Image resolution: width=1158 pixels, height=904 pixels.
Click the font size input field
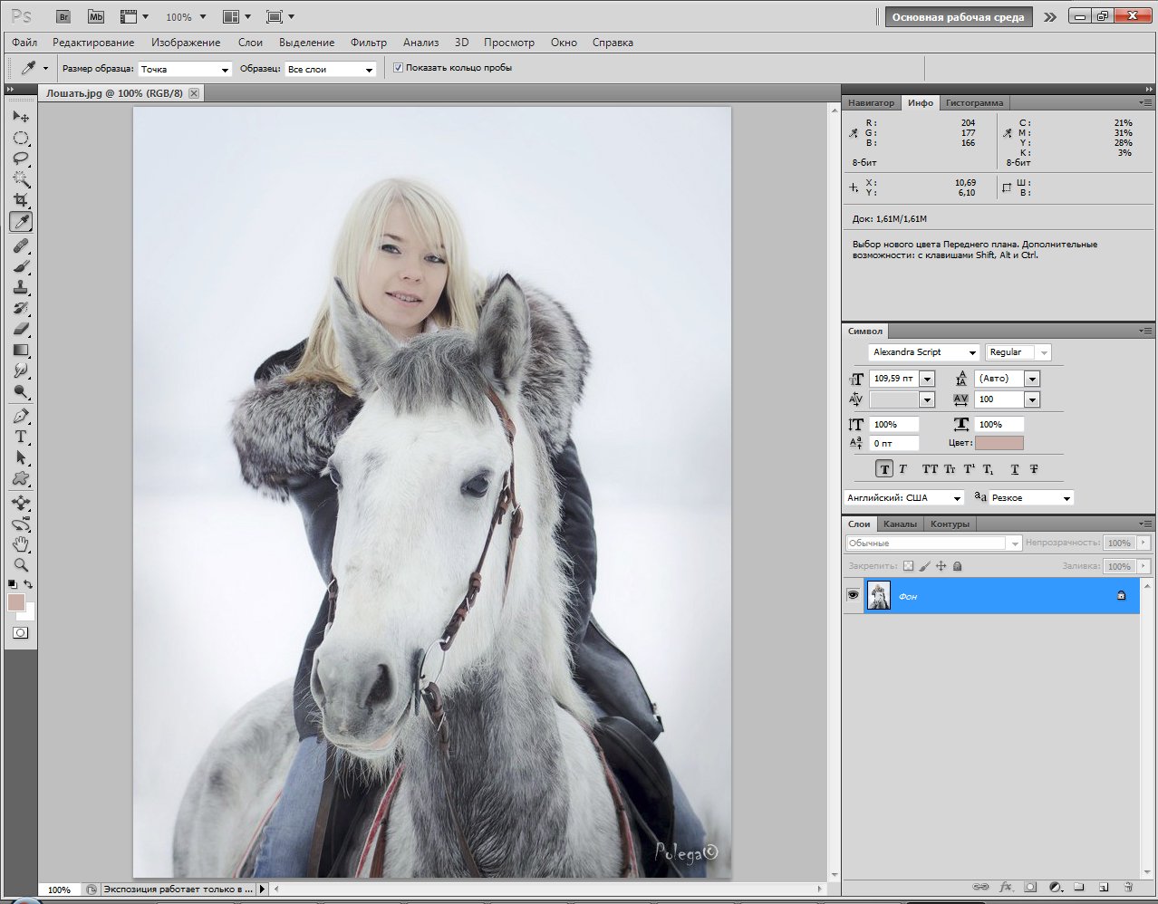click(x=893, y=379)
